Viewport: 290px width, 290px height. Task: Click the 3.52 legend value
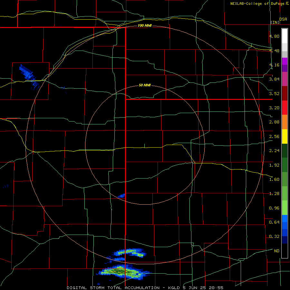[274, 93]
